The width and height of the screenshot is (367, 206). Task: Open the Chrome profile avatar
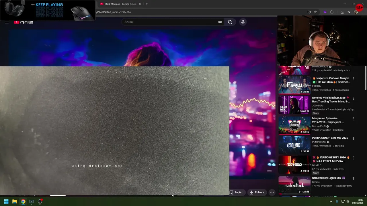pyautogui.click(x=356, y=12)
